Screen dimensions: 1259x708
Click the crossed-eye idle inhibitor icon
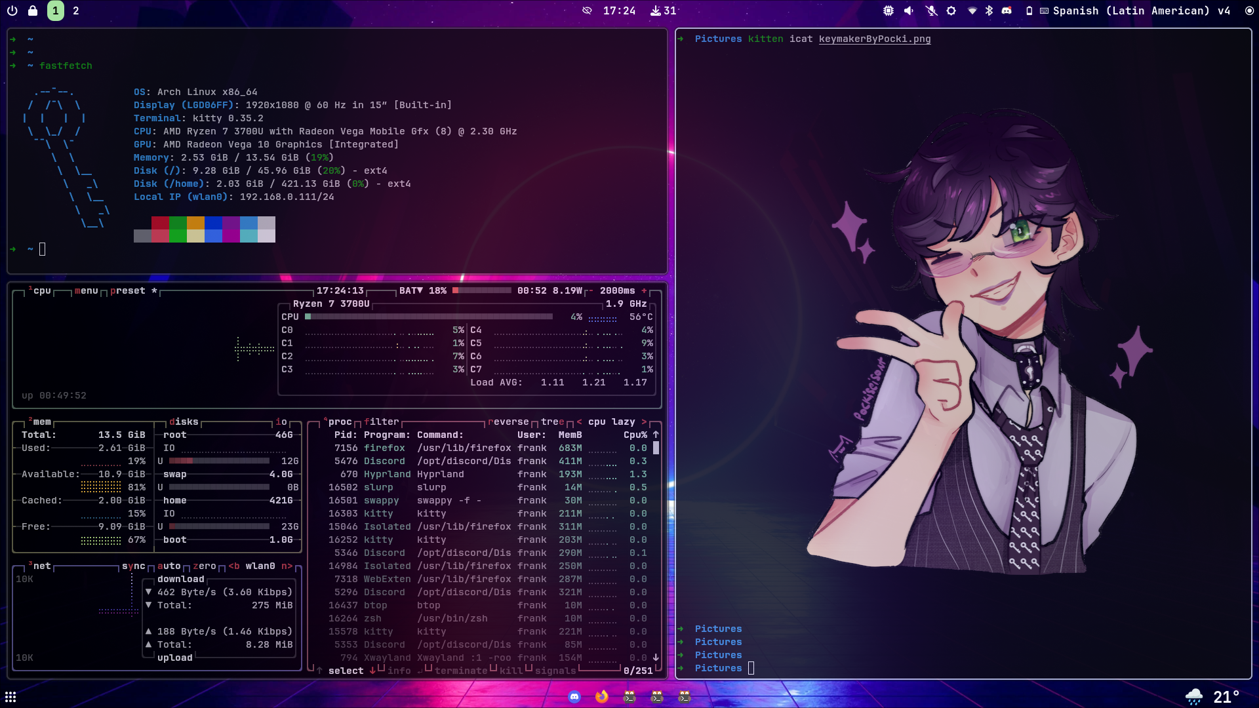587,10
